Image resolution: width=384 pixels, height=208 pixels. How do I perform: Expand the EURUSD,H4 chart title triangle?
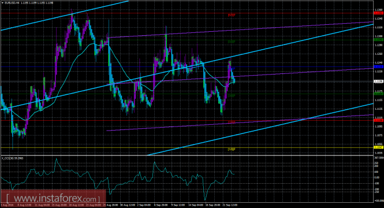point(2,3)
